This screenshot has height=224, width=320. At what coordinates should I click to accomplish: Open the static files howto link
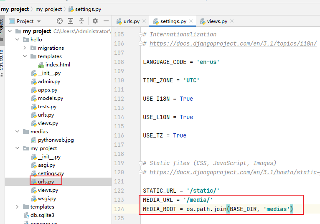tap(235, 172)
